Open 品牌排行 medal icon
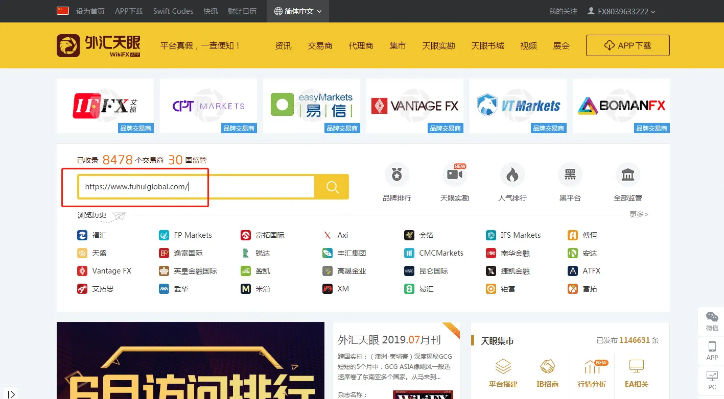The image size is (724, 399). 397,175
